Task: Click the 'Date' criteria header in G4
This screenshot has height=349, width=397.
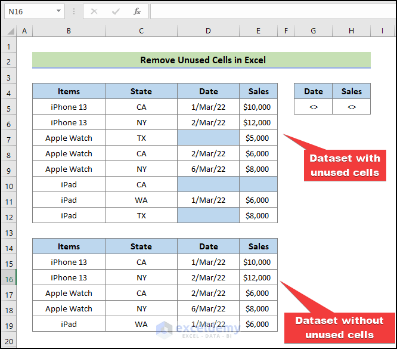Action: tap(313, 91)
